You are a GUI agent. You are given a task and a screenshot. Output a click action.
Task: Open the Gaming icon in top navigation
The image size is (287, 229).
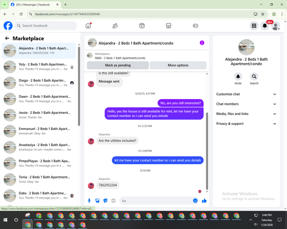click(195, 26)
